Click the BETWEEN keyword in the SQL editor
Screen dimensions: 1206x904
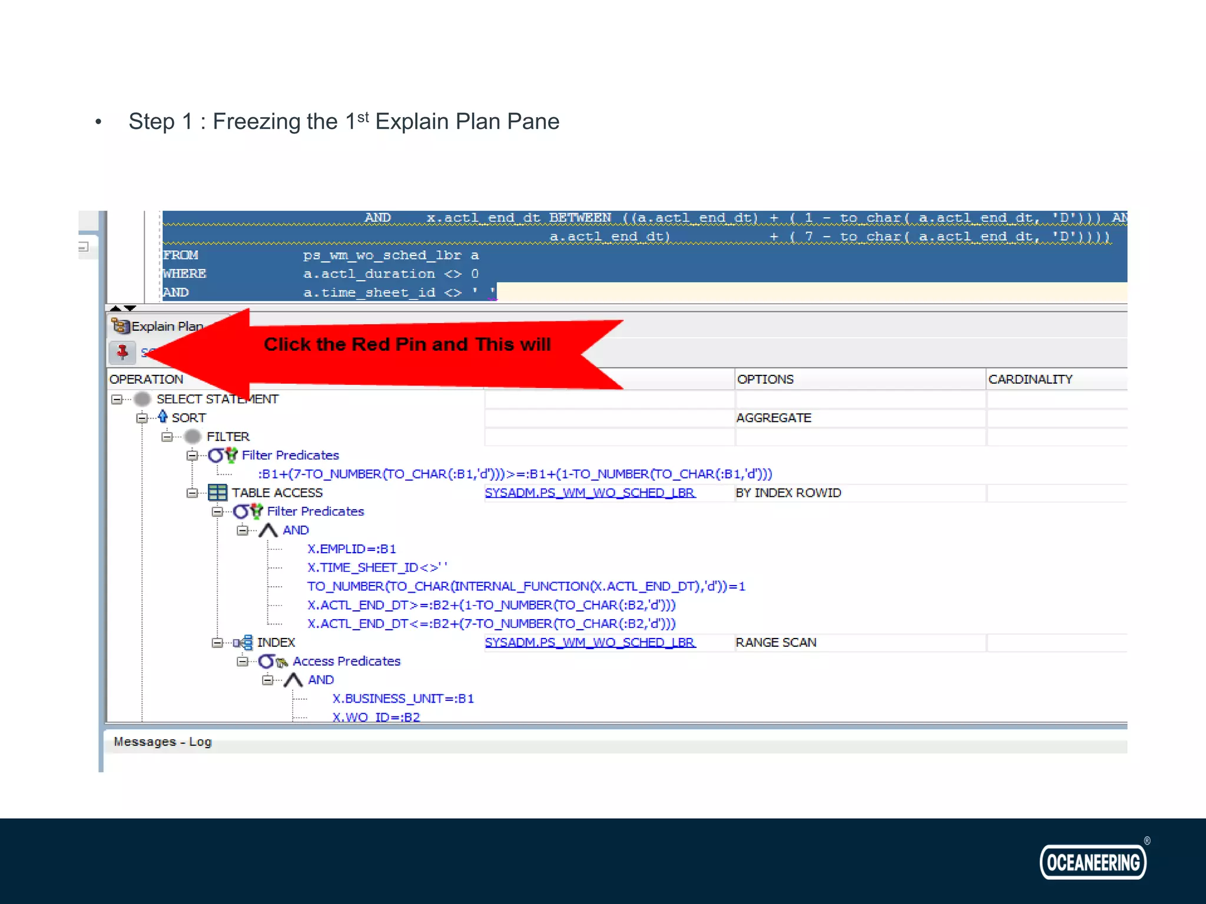580,218
